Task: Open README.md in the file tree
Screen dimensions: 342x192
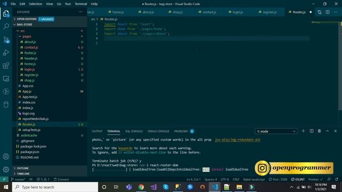Action: click(x=29, y=157)
